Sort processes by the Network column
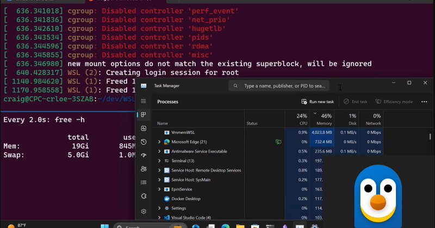 [x=371, y=119]
